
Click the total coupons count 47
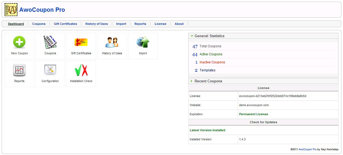click(x=195, y=46)
